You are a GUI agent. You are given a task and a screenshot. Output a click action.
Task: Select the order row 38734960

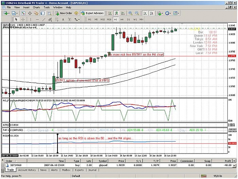pyautogui.click(x=118, y=165)
